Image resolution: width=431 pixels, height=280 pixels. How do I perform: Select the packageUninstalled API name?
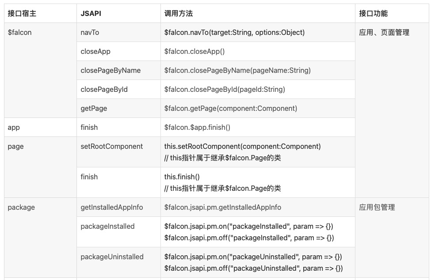click(x=112, y=257)
